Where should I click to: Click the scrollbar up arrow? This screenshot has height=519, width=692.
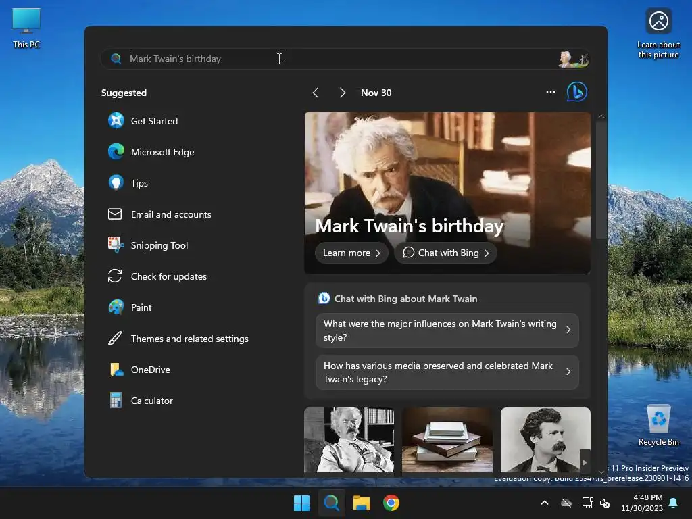coord(601,116)
